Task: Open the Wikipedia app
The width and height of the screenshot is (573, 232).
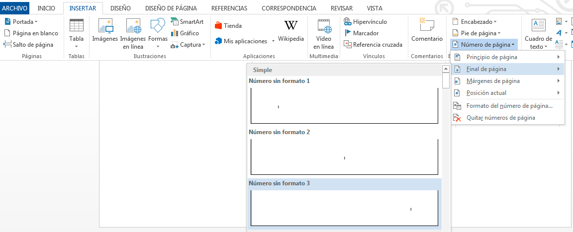Action: [x=291, y=31]
